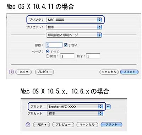Click the 開始 start page field
The width and height of the screenshot is (142, 135).
coord(67,56)
